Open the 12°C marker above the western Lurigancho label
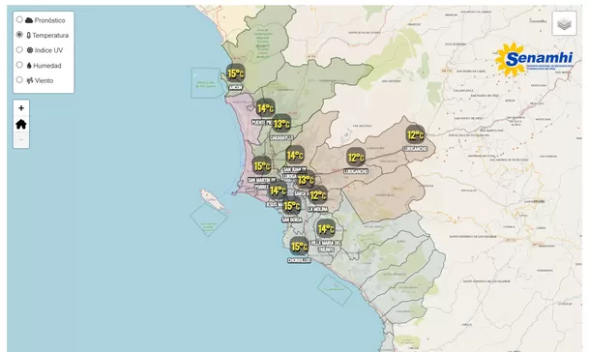 point(356,158)
